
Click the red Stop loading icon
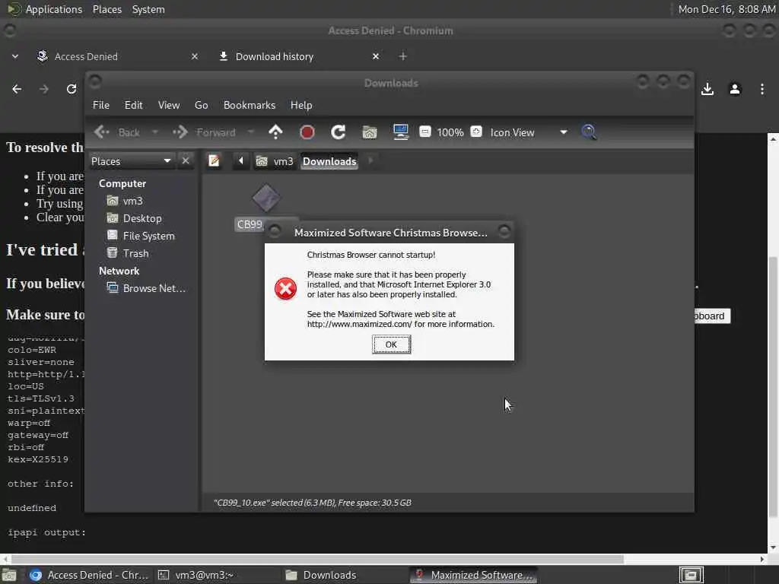(307, 132)
